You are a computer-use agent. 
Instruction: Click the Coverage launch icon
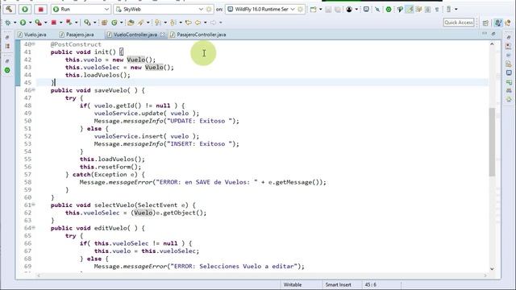pyautogui.click(x=39, y=23)
